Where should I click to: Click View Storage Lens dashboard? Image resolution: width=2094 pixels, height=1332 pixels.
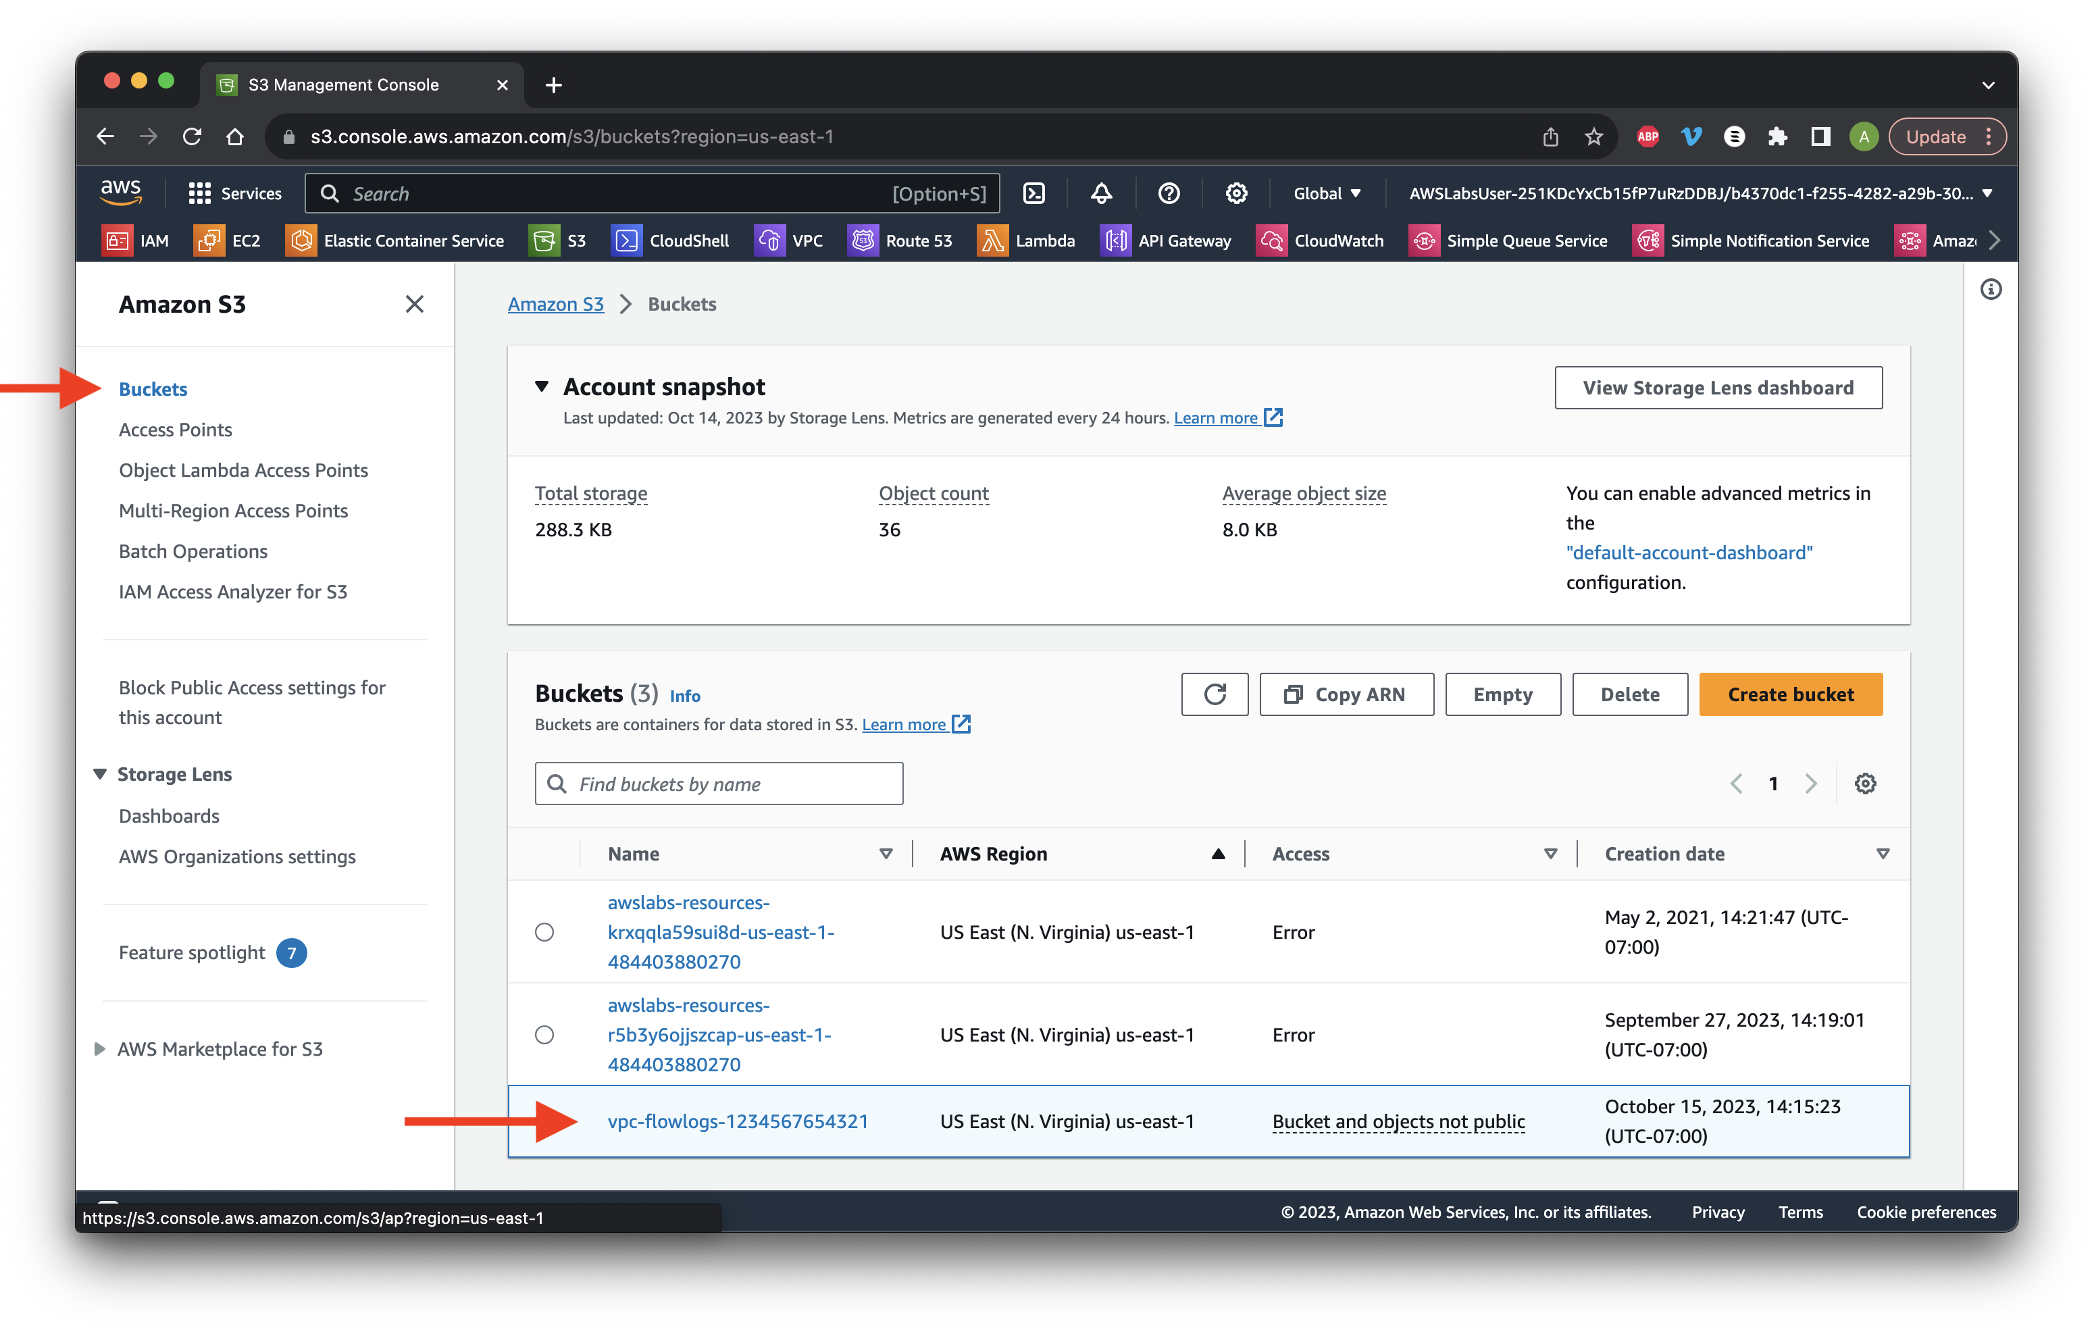coord(1718,388)
